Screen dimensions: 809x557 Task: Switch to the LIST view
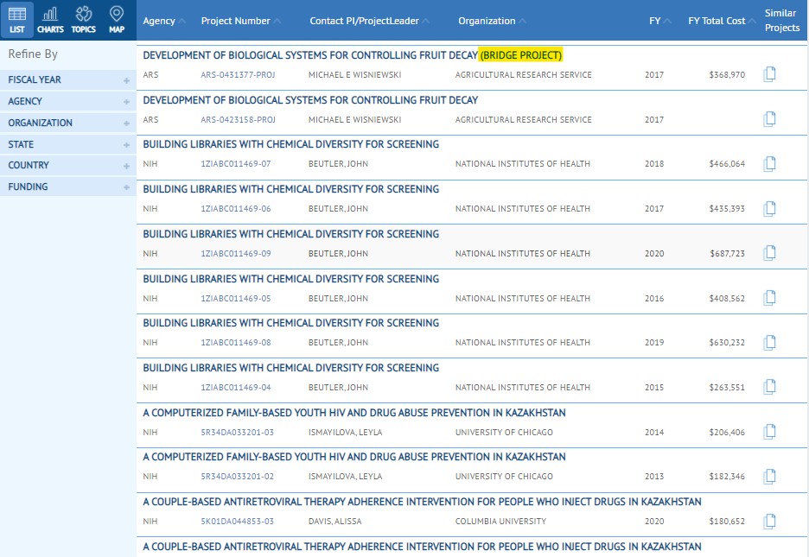[x=17, y=20]
